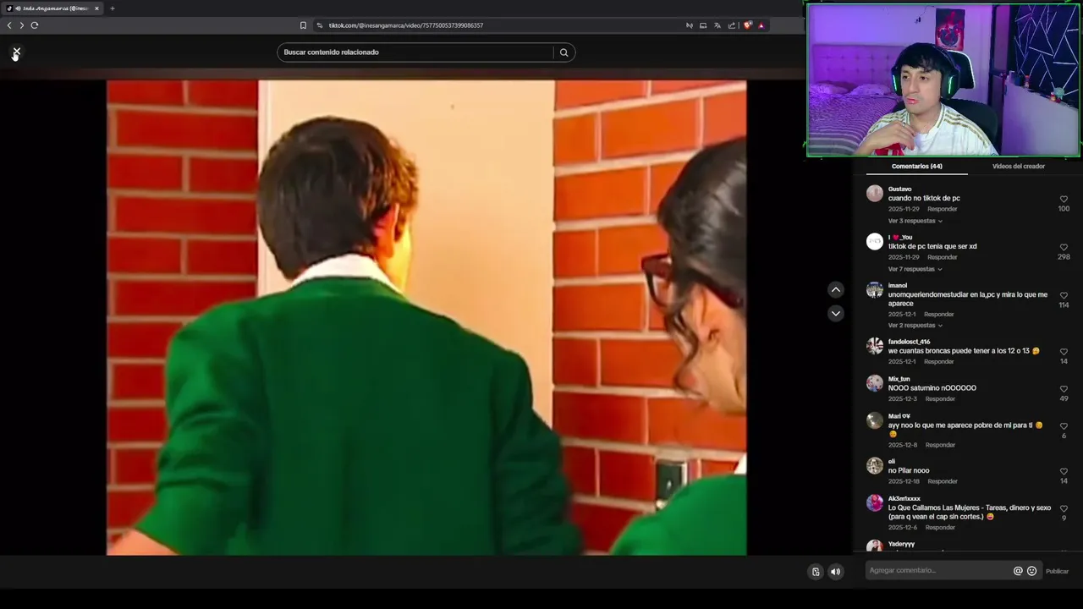Like Ak3m1xxxx's comment with the heart

click(x=1064, y=508)
